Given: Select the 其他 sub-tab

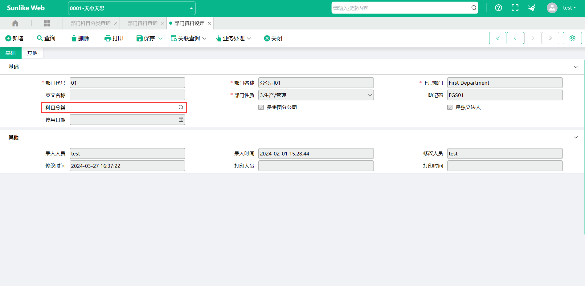Looking at the screenshot, I should (x=32, y=53).
